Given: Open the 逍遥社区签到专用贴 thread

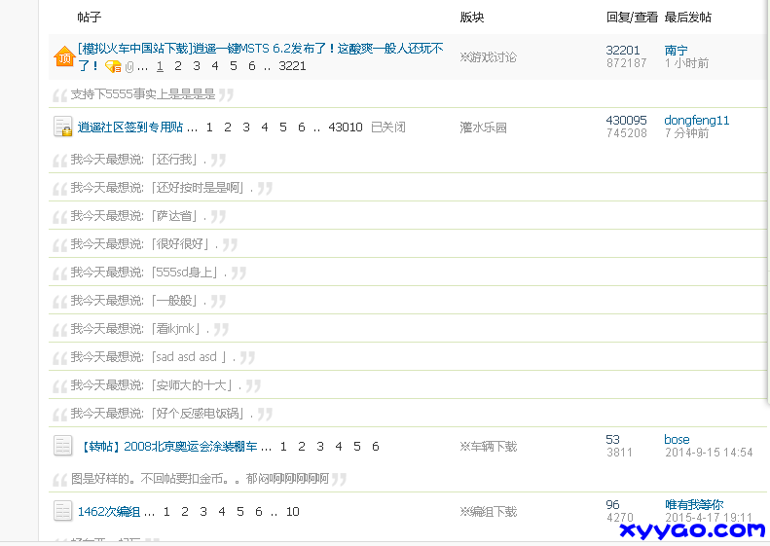Looking at the screenshot, I should (x=130, y=127).
